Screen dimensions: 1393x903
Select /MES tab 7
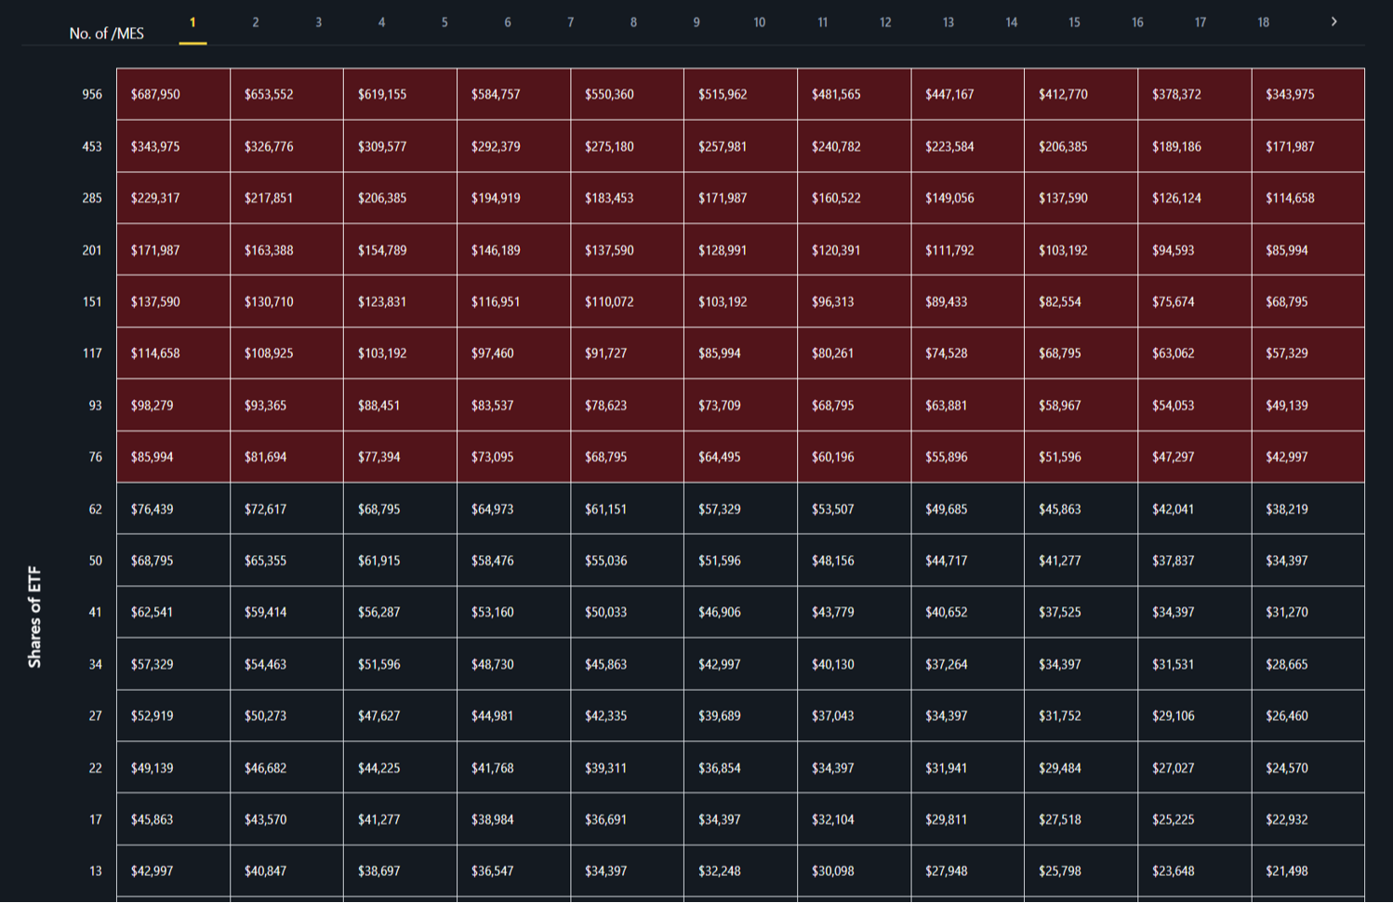570,22
